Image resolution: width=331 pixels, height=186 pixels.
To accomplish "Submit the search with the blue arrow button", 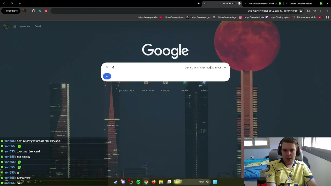I will [107, 76].
